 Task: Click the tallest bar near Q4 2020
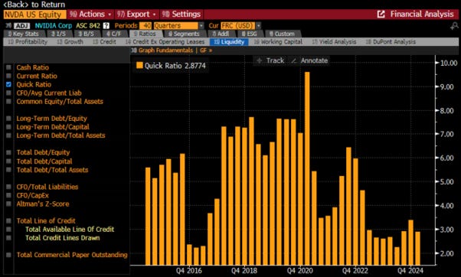(x=307, y=168)
